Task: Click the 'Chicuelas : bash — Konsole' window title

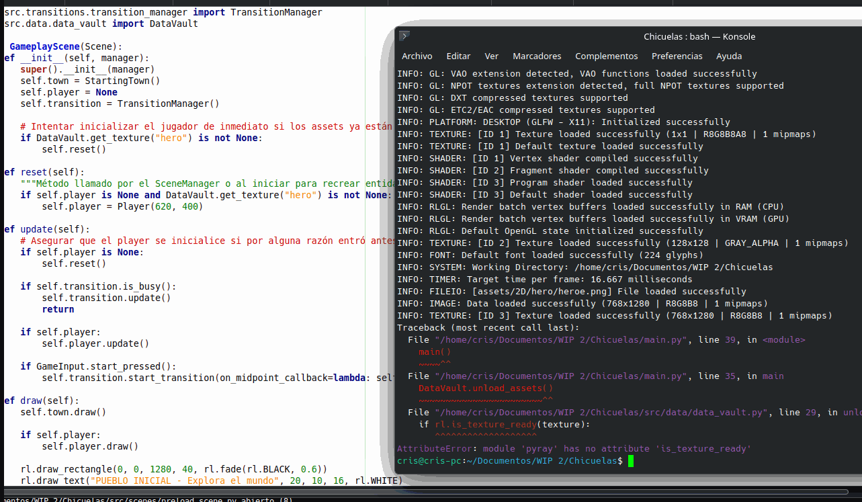Action: (x=699, y=37)
